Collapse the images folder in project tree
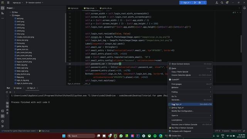The height and width of the screenshot is (139, 247). [x=10, y=15]
